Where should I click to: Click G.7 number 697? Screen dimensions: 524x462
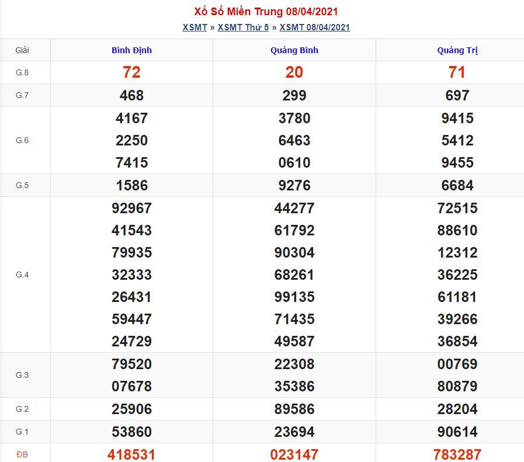point(457,96)
